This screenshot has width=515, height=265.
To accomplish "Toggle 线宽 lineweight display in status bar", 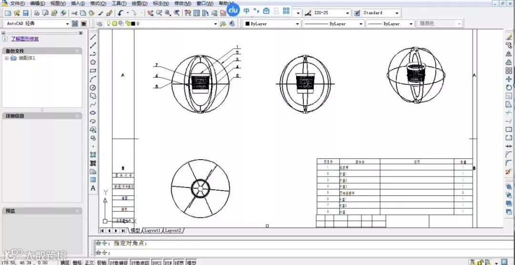I will click(x=179, y=262).
